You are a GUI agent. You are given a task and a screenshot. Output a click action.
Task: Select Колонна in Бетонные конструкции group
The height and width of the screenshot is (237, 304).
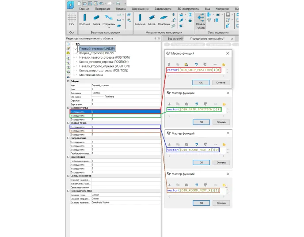coord(84,19)
